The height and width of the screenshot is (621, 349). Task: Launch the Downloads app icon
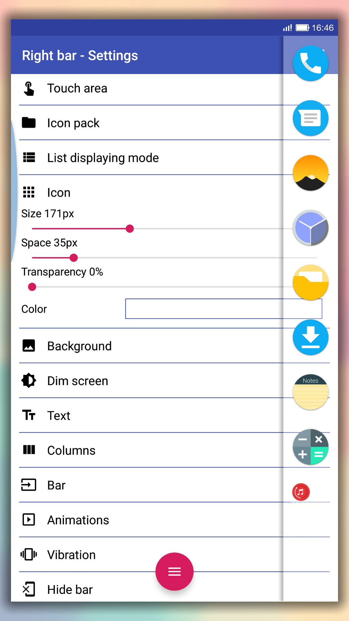pyautogui.click(x=310, y=337)
